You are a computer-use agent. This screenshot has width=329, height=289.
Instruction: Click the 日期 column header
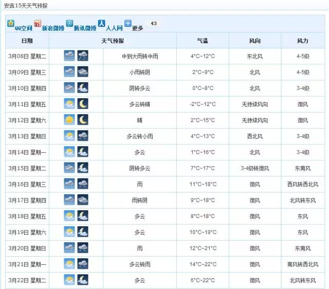coord(27,41)
